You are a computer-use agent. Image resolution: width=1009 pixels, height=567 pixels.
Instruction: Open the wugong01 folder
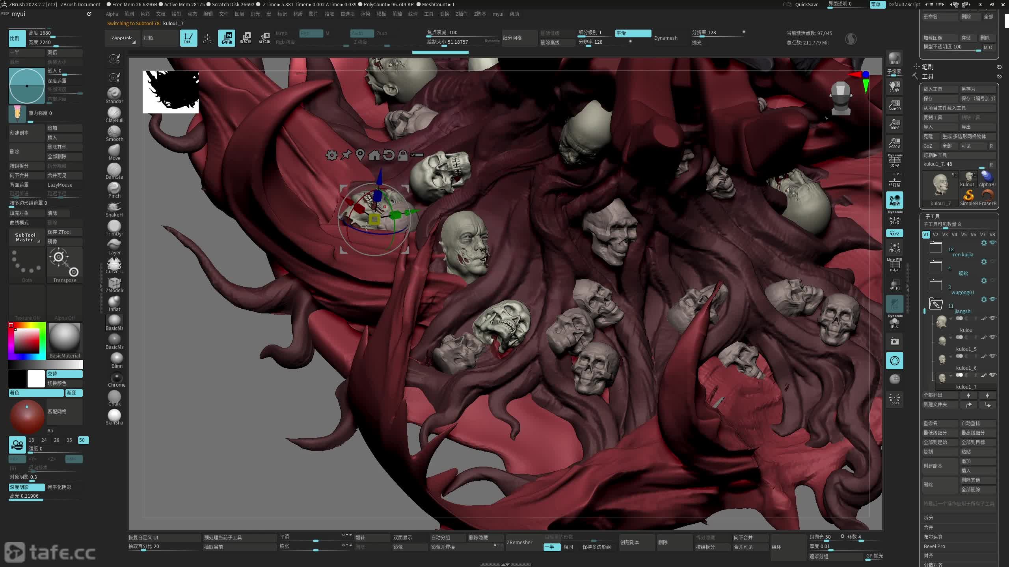tap(935, 285)
